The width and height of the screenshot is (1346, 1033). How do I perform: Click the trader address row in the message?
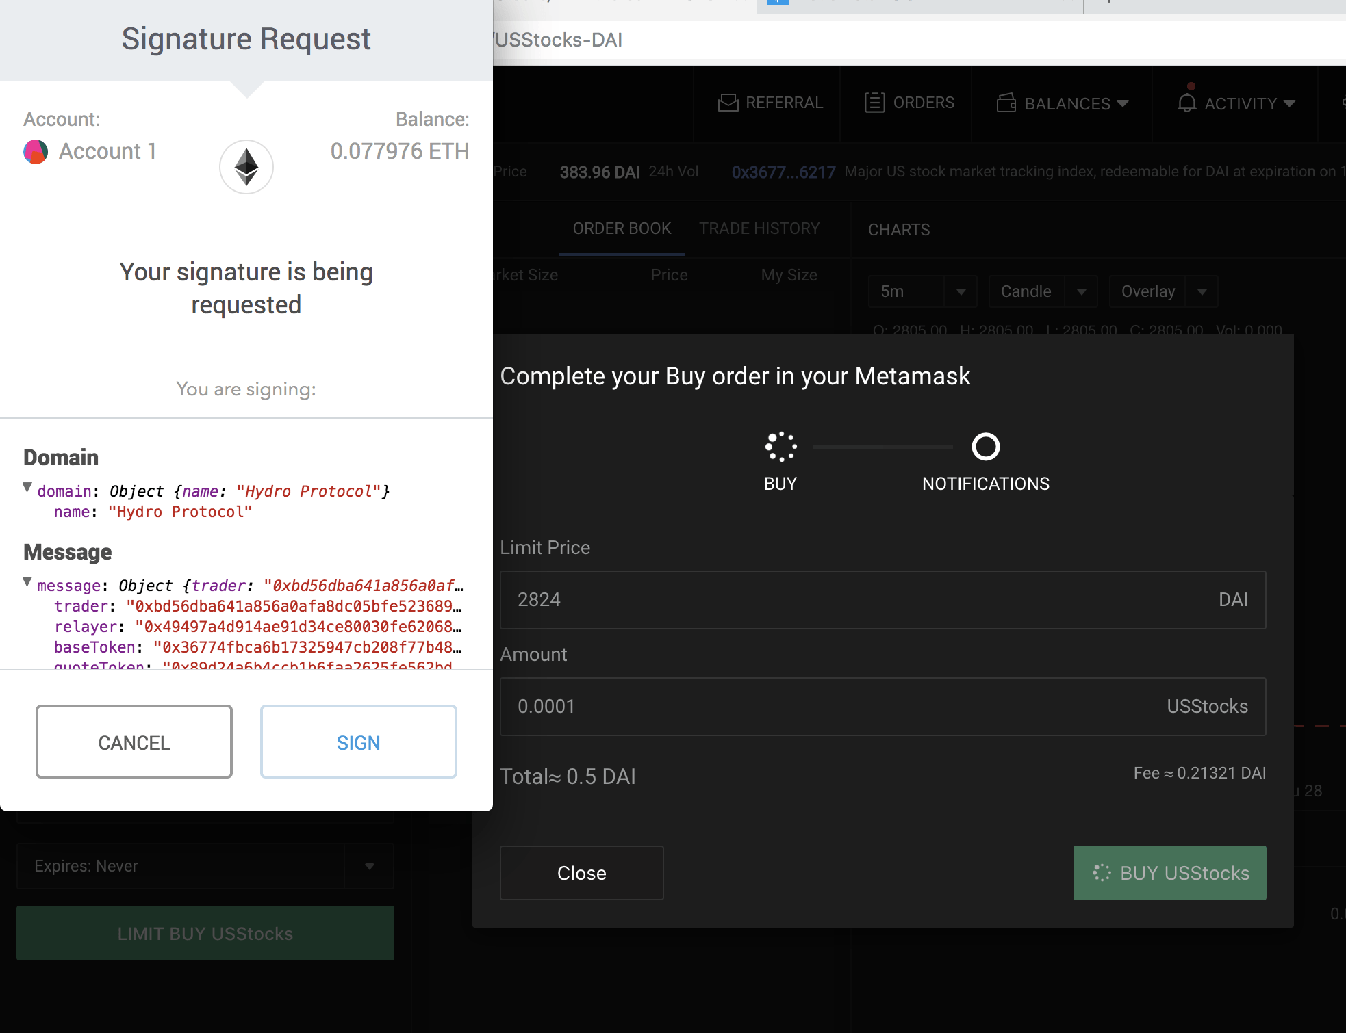(258, 606)
